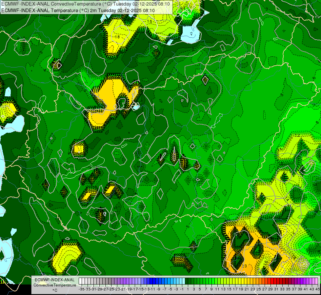Click the Temperature 2m title line

(x=78, y=10)
